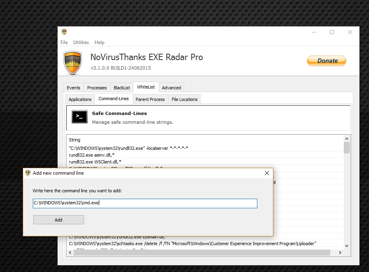
Task: Close the EXE Radar Pro window
Action: (x=350, y=32)
